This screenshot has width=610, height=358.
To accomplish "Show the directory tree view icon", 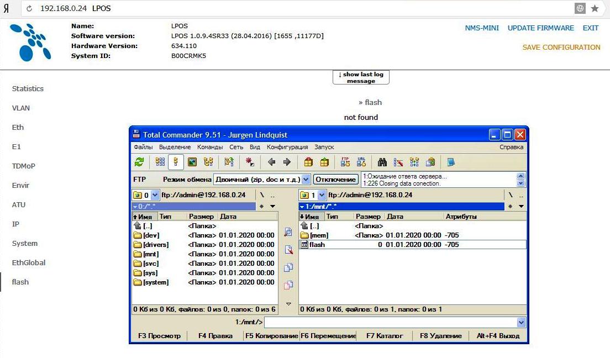I will pos(208,162).
